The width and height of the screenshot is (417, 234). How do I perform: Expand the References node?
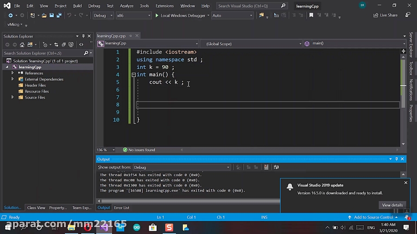pos(13,73)
